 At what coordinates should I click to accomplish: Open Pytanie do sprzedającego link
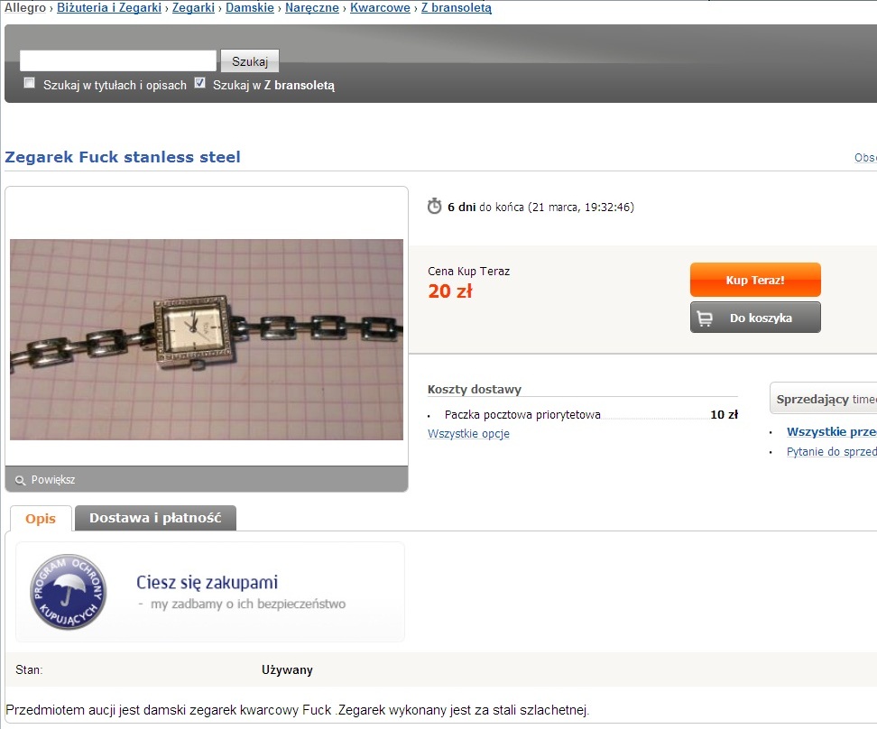click(831, 451)
